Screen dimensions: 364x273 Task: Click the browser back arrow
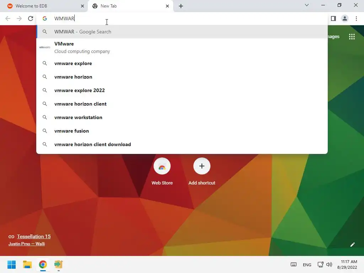8,18
